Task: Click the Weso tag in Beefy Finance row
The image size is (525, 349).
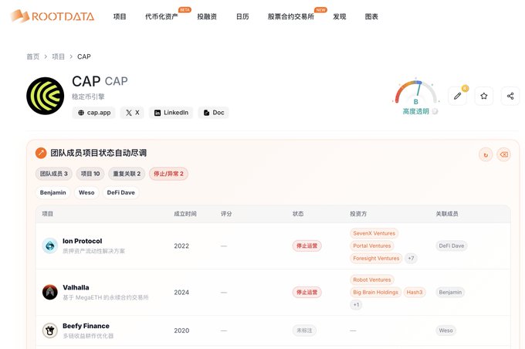Action: click(x=446, y=330)
